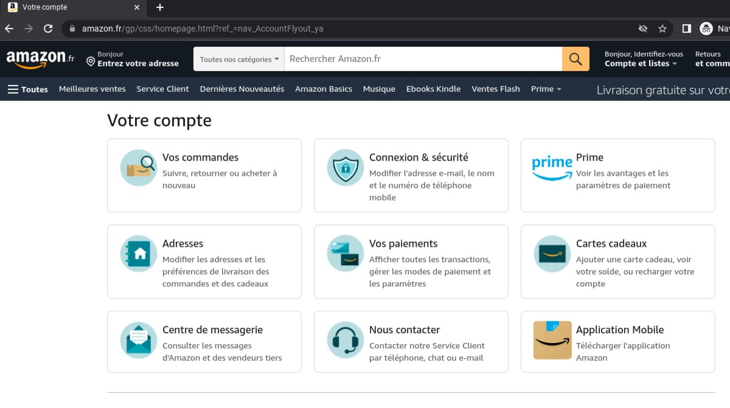
Task: Click the Vos commandes package icon
Action: (139, 168)
